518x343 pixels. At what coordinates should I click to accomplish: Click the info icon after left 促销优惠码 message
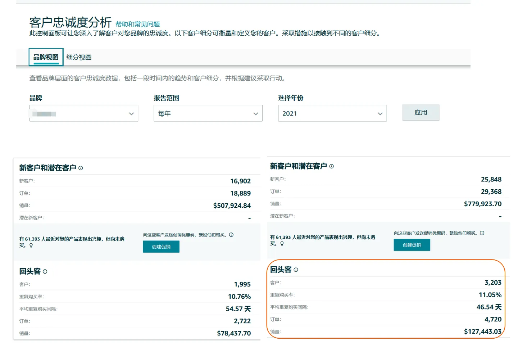click(x=231, y=234)
